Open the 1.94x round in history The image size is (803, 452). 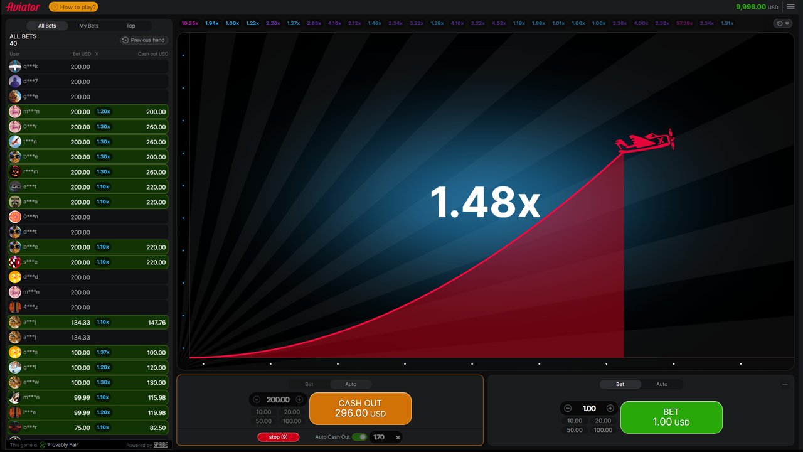212,23
